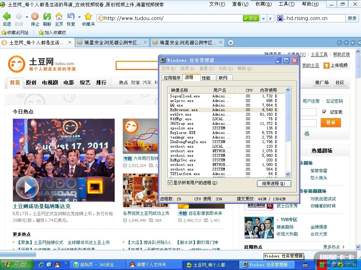Viewport: 361px width, 270px height.
Task: Select the ZhuDongFangYu.exe process row
Action: (225, 142)
